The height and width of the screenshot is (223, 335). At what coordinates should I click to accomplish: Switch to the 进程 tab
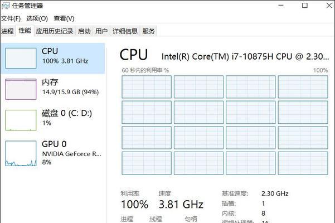(x=7, y=31)
